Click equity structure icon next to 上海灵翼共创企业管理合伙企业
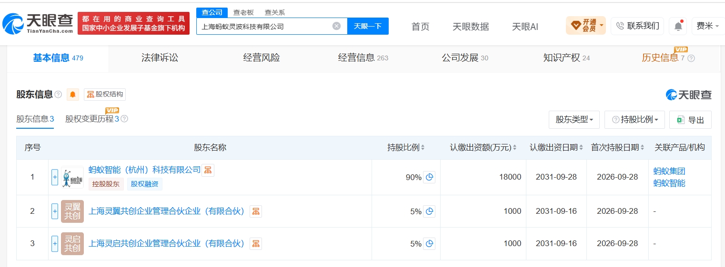This screenshot has height=267, width=725. [256, 211]
